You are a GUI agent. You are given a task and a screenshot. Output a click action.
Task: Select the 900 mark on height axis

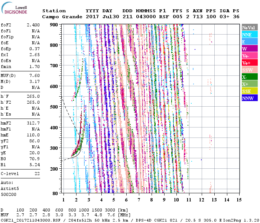pos(55,25)
